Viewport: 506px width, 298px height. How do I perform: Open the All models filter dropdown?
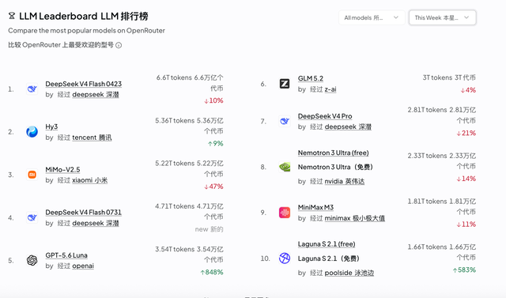click(372, 17)
